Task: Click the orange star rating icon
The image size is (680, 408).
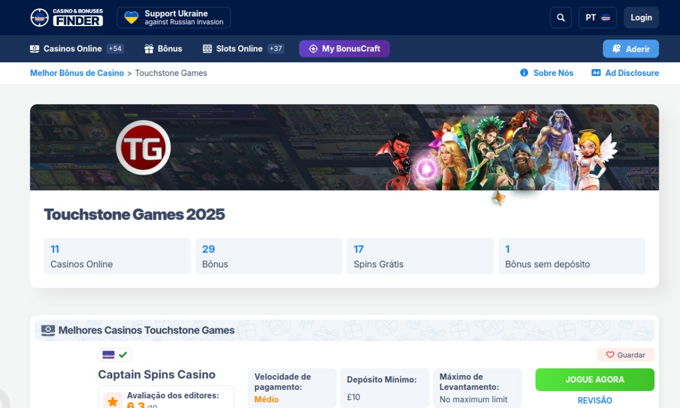Action: (113, 402)
